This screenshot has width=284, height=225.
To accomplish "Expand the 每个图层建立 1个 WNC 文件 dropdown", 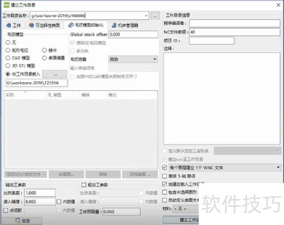I will click(225, 168).
